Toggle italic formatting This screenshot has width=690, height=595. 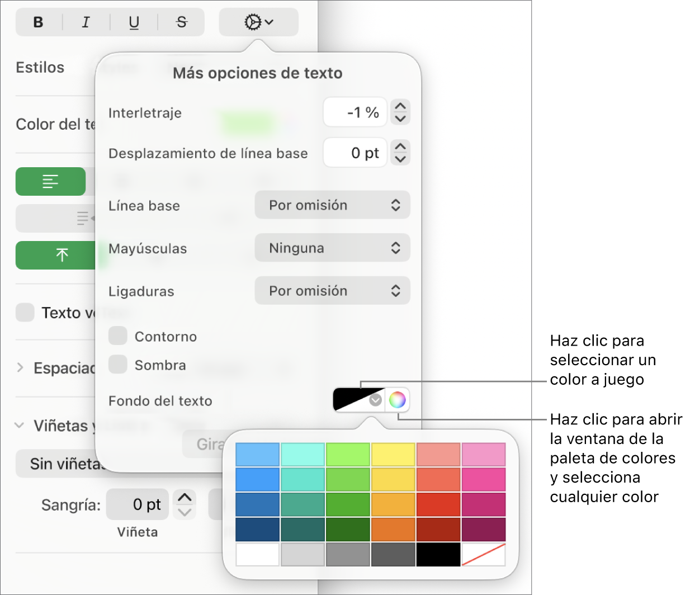pos(86,22)
